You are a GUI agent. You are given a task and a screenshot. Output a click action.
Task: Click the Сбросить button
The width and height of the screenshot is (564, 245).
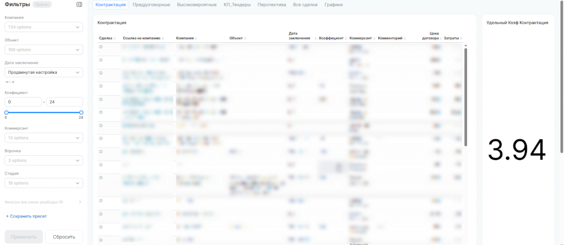[64, 237]
